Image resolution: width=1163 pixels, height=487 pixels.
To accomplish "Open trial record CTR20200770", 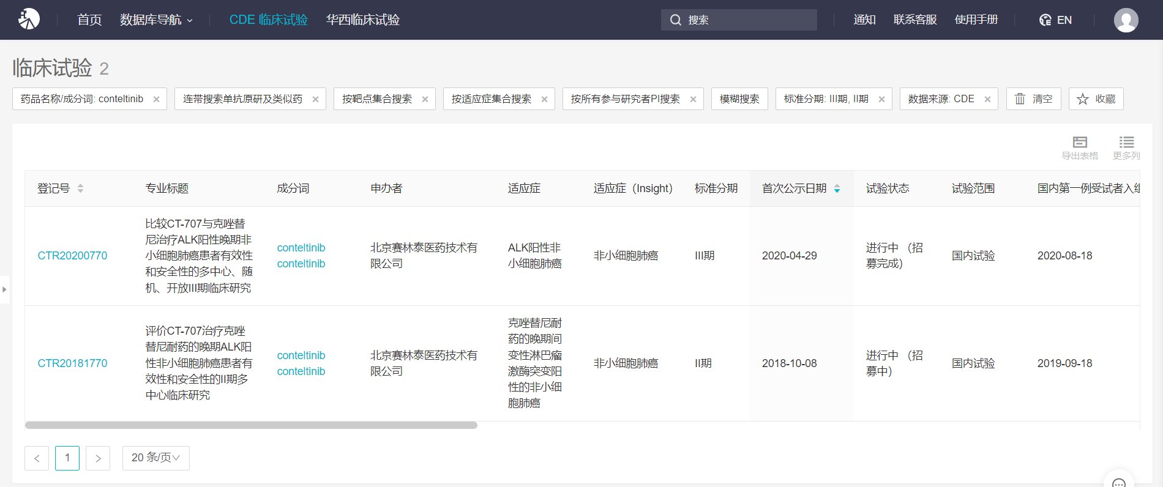I will tap(72, 256).
